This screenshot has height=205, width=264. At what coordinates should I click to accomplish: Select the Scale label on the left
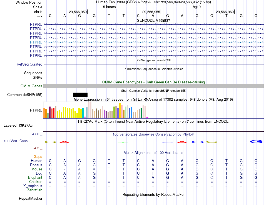(x=38, y=7)
